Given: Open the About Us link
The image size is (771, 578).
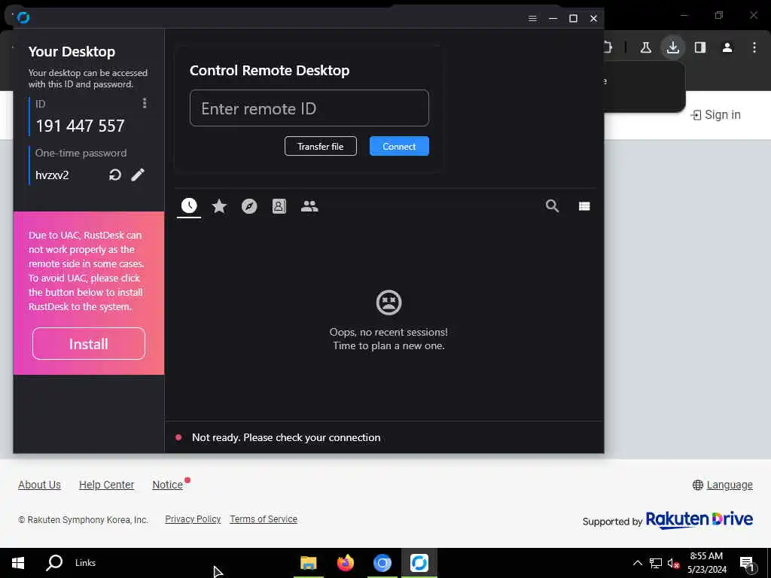Looking at the screenshot, I should coord(39,485).
